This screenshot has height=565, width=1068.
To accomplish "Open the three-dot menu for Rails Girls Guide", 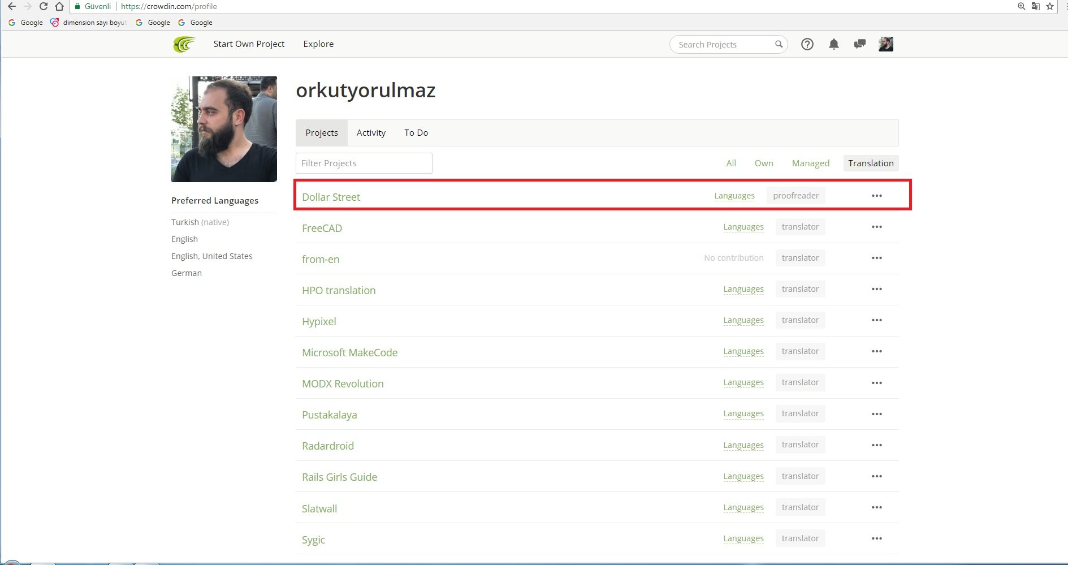I will pos(877,476).
